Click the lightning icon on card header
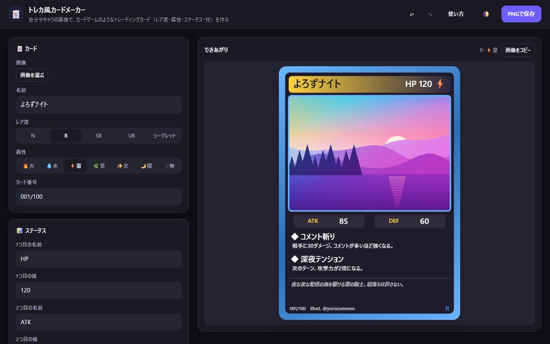Viewport: 550px width, 344px height. point(440,84)
